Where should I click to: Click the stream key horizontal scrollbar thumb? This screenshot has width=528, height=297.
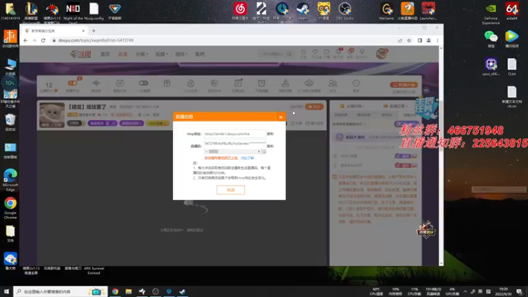point(213,152)
